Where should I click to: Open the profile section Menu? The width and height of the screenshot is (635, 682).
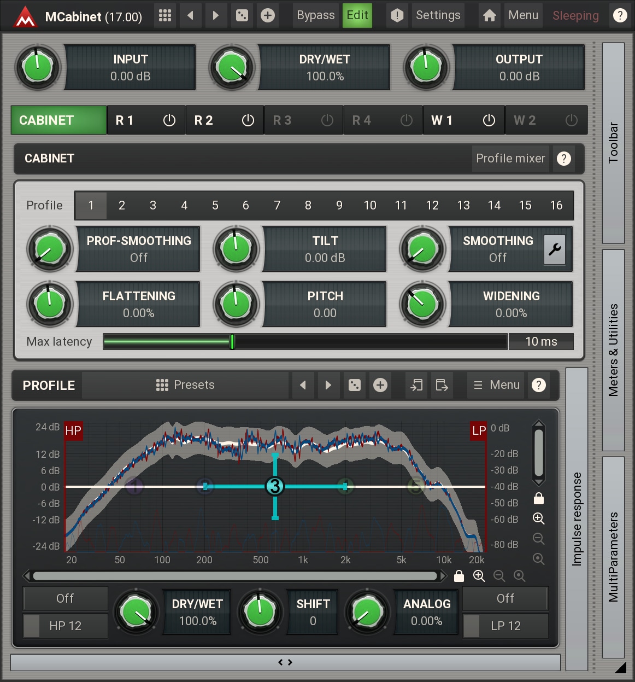coord(496,385)
